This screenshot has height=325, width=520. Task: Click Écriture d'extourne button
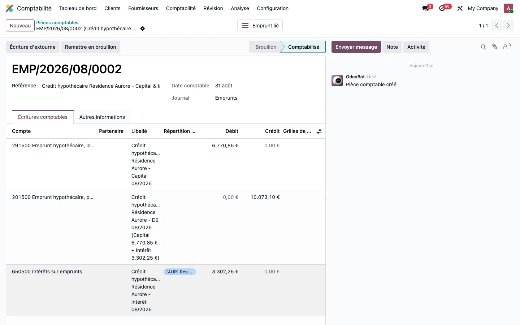coord(32,47)
